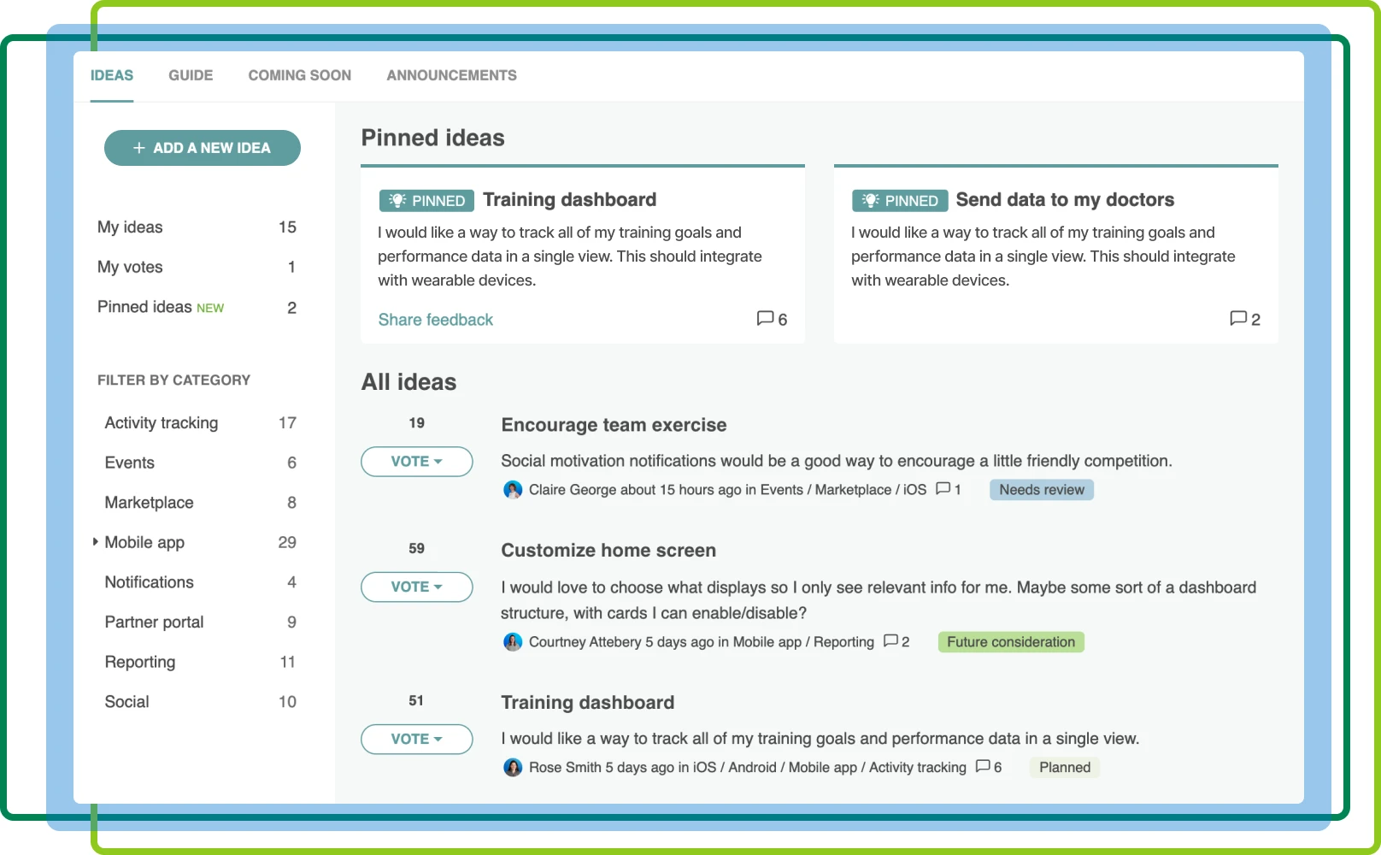This screenshot has height=855, width=1381.
Task: Click Rose Smith's avatar icon
Action: (x=513, y=768)
